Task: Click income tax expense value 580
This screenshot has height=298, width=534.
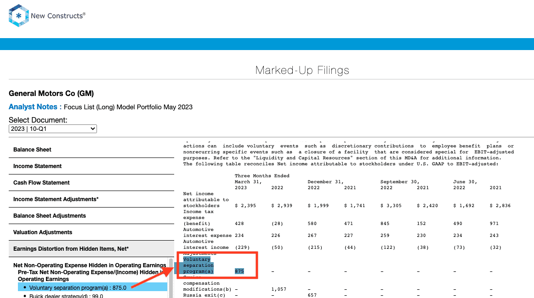Action: pyautogui.click(x=312, y=224)
